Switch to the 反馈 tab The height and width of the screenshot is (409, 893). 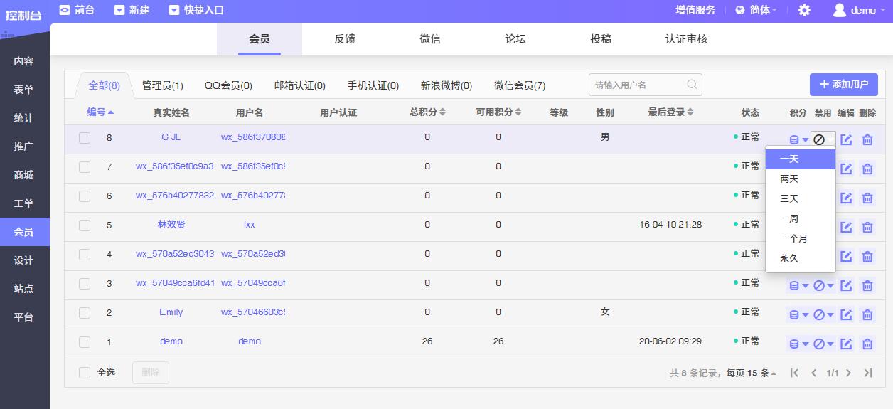click(x=345, y=39)
